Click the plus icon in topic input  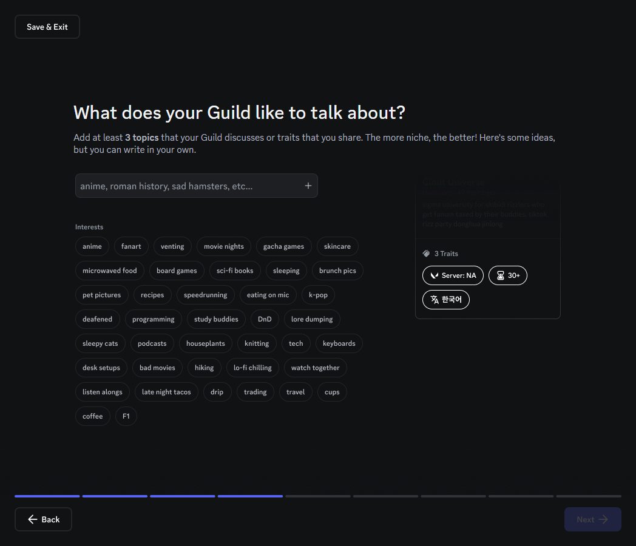308,186
